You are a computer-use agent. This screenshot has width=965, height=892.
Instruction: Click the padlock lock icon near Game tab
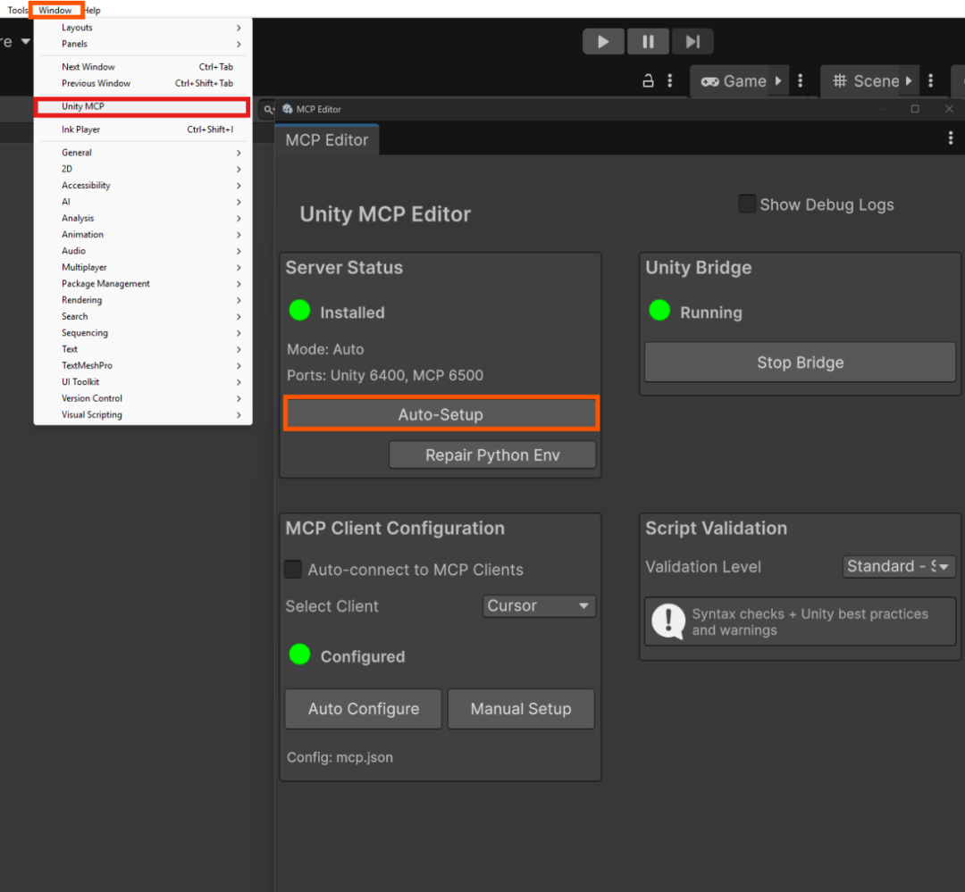(x=647, y=79)
